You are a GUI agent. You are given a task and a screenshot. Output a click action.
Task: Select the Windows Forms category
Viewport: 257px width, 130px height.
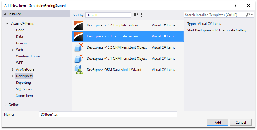(28, 56)
